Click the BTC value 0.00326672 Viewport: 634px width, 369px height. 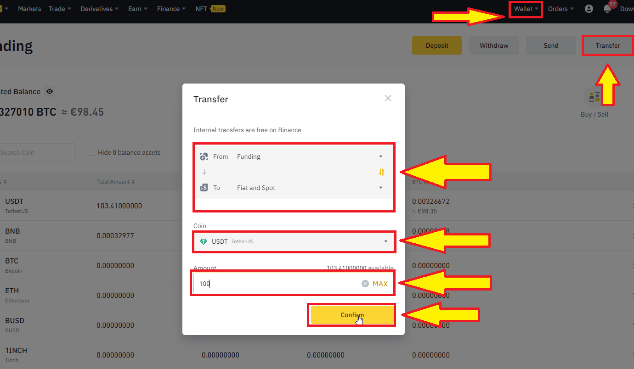[x=431, y=201]
